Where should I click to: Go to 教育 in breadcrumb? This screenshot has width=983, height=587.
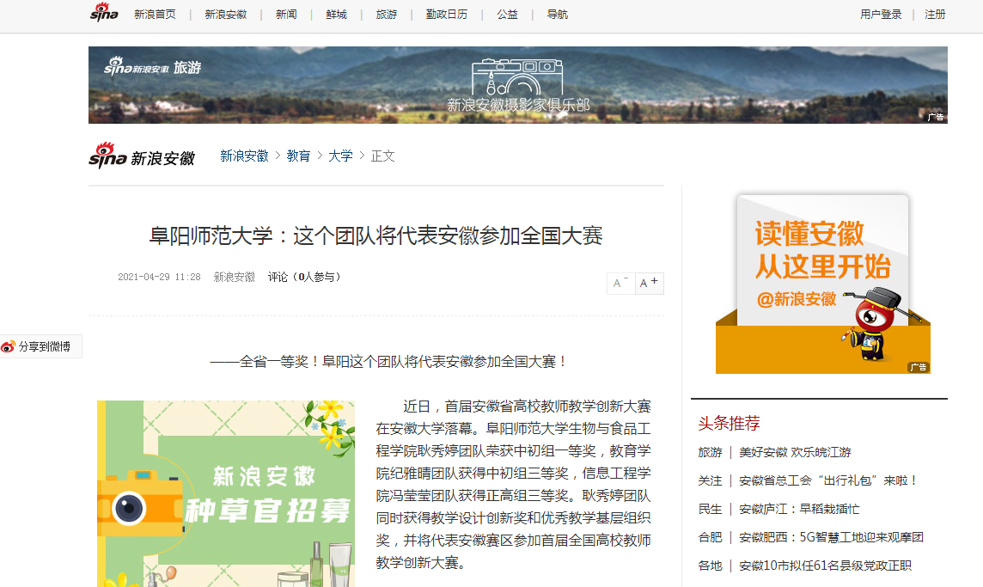(298, 156)
